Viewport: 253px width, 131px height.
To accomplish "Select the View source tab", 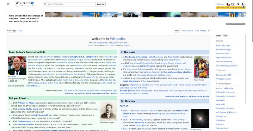I will click(x=187, y=31).
